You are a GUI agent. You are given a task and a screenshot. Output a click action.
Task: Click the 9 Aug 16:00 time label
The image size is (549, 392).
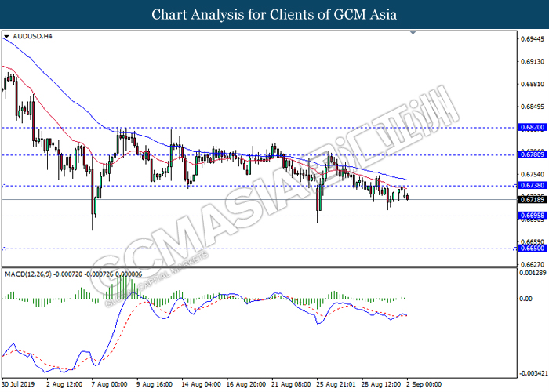pos(155,384)
